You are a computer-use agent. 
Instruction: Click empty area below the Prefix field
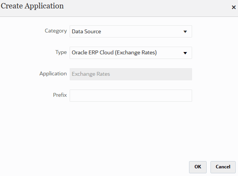tap(130, 126)
